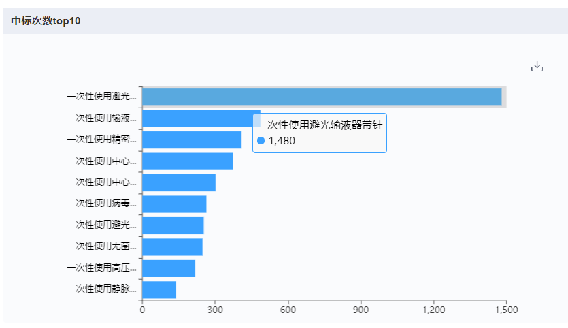Viewport: 568px width, 328px height.
Task: Click the tooltip value 1,480
Action: tap(282, 141)
